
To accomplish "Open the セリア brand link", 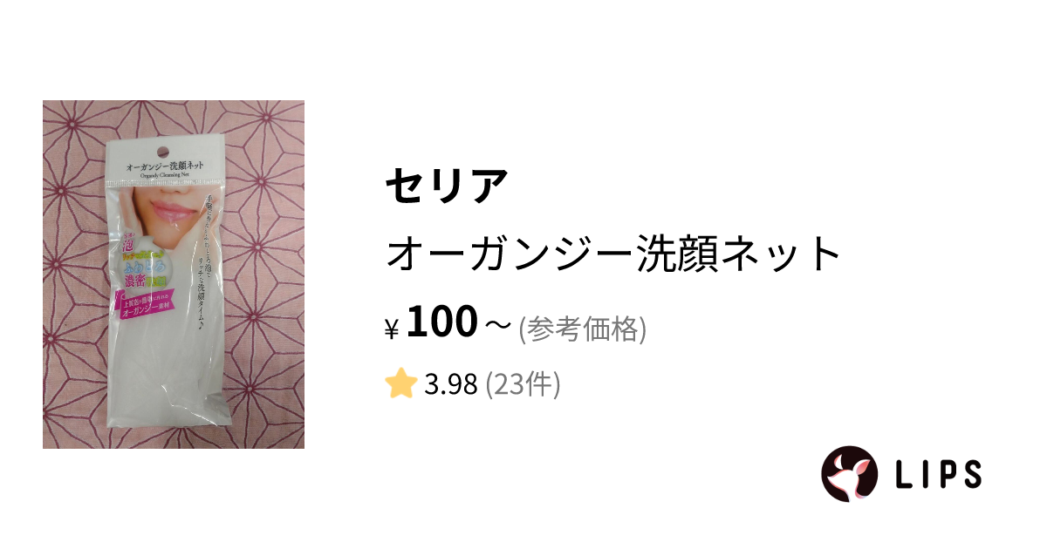I will [447, 185].
